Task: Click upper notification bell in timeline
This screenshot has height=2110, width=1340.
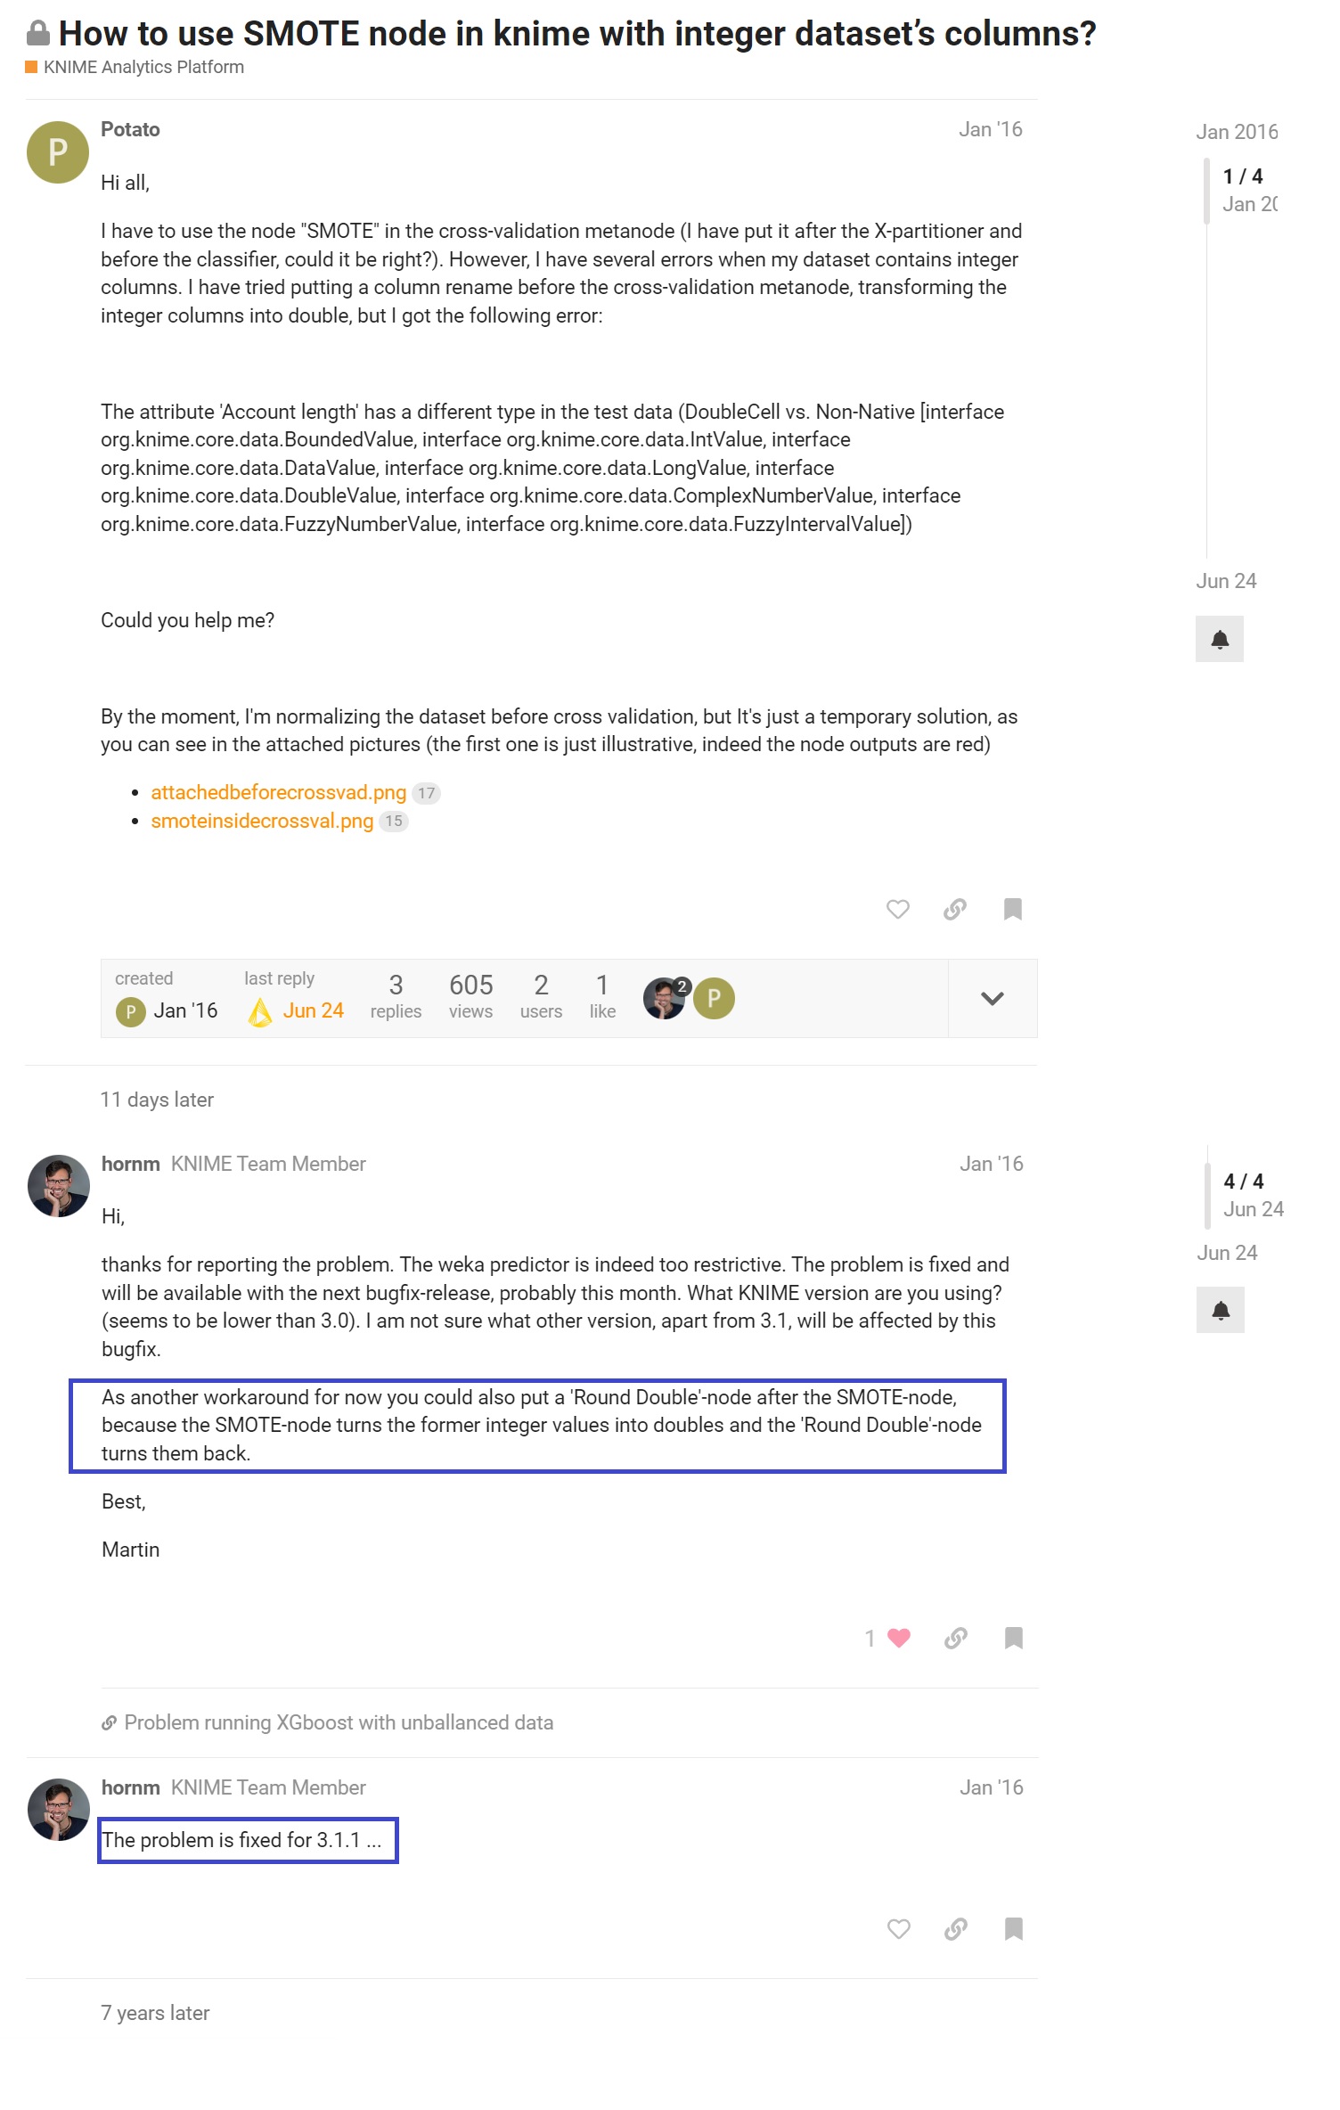Action: tap(1220, 639)
